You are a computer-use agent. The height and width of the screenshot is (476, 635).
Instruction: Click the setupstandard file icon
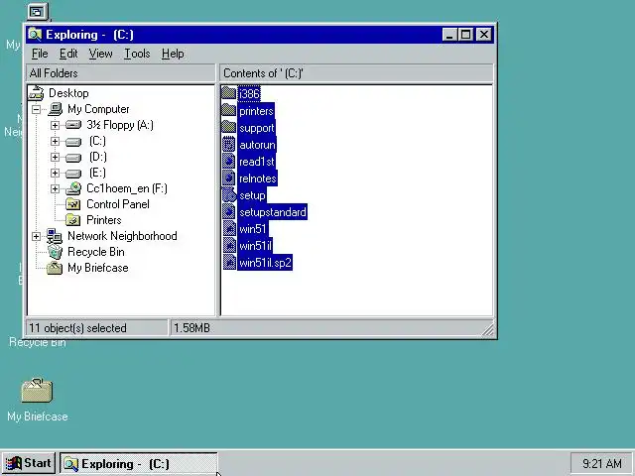[x=229, y=212]
